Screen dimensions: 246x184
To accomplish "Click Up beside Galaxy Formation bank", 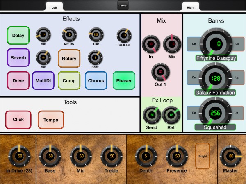I will point(237,77).
